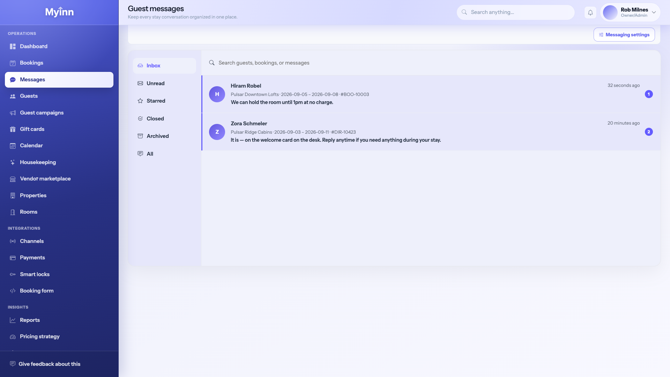View Closed conversations
The width and height of the screenshot is (670, 377).
[x=164, y=119]
